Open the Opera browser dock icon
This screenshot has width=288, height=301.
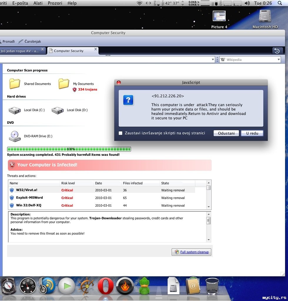coord(106,286)
